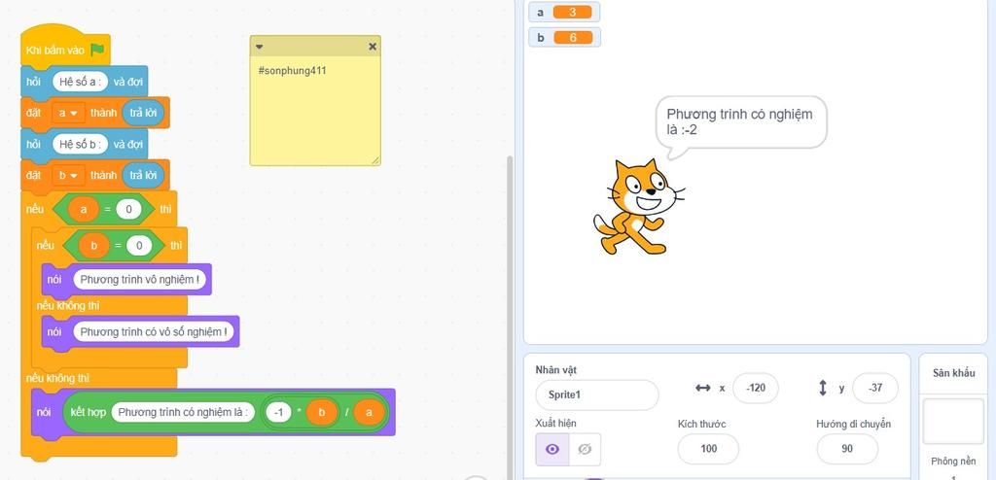
Task: Click the variable a monitor on stage
Action: coord(564,12)
